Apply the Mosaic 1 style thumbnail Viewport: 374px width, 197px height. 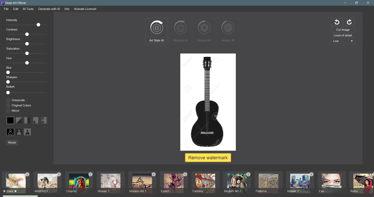[x=110, y=182]
